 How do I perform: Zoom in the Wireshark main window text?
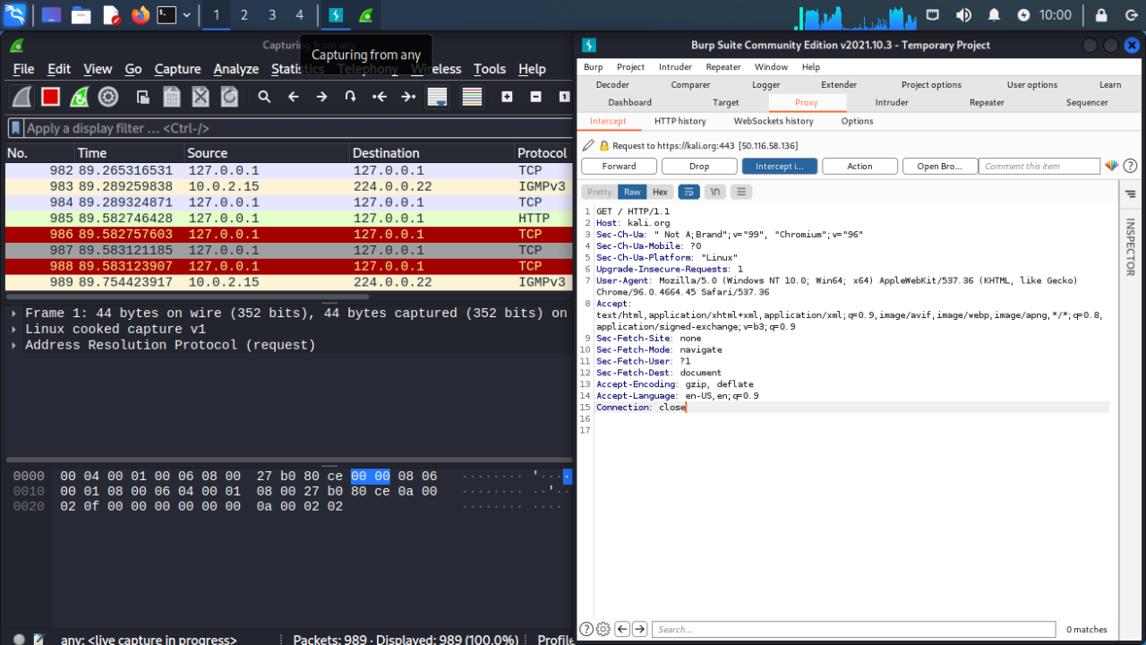pyautogui.click(x=507, y=97)
